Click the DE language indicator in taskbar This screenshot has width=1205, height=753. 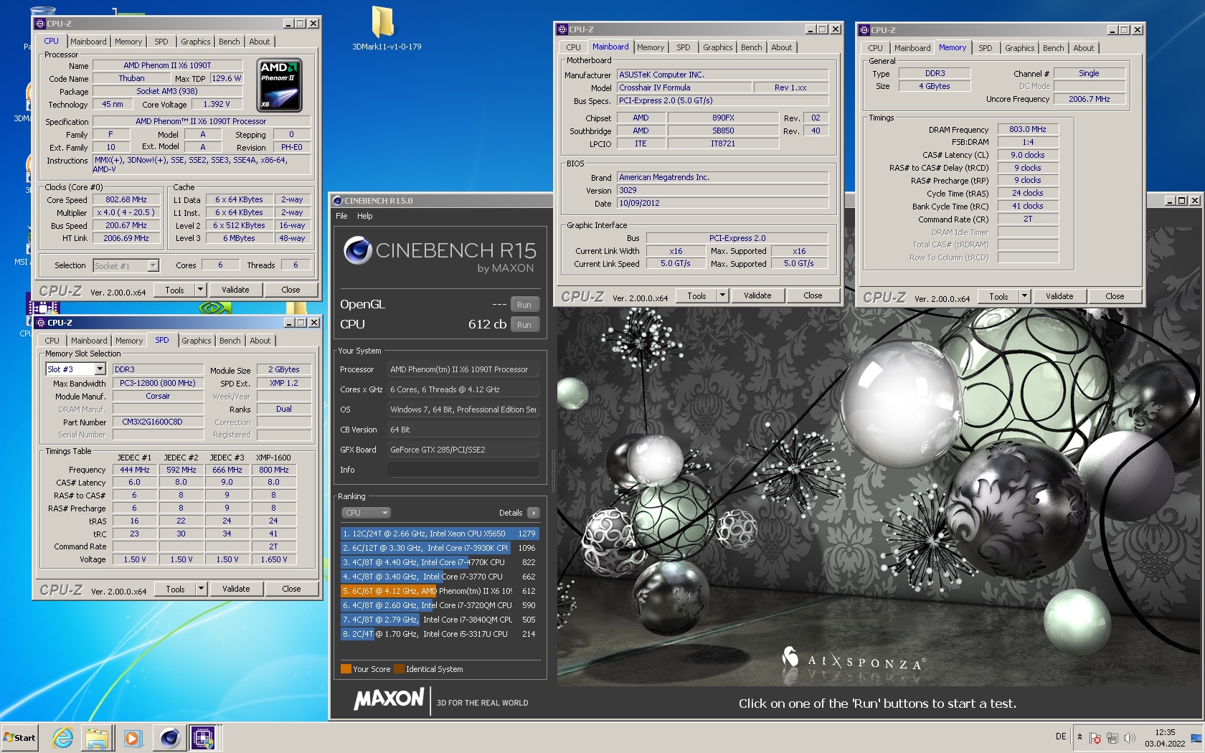coord(1061,737)
